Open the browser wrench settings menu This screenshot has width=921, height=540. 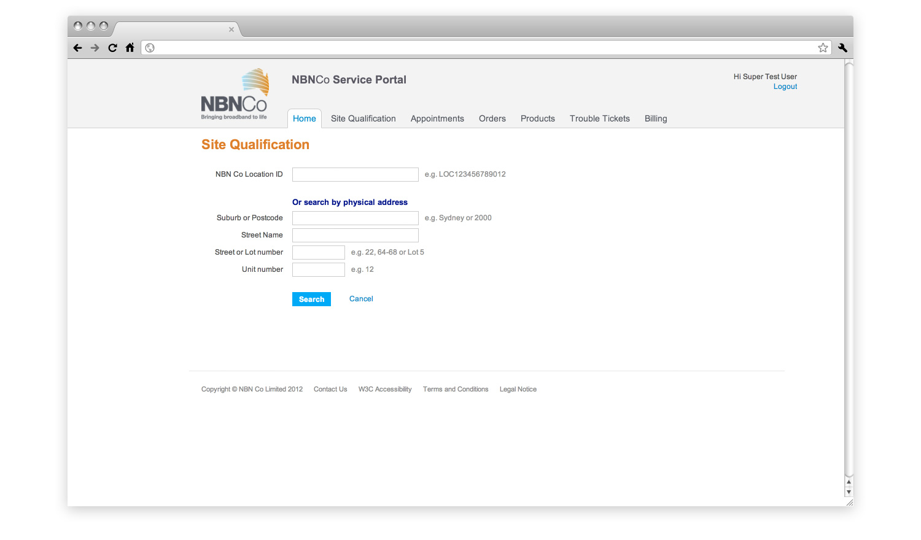click(x=842, y=48)
